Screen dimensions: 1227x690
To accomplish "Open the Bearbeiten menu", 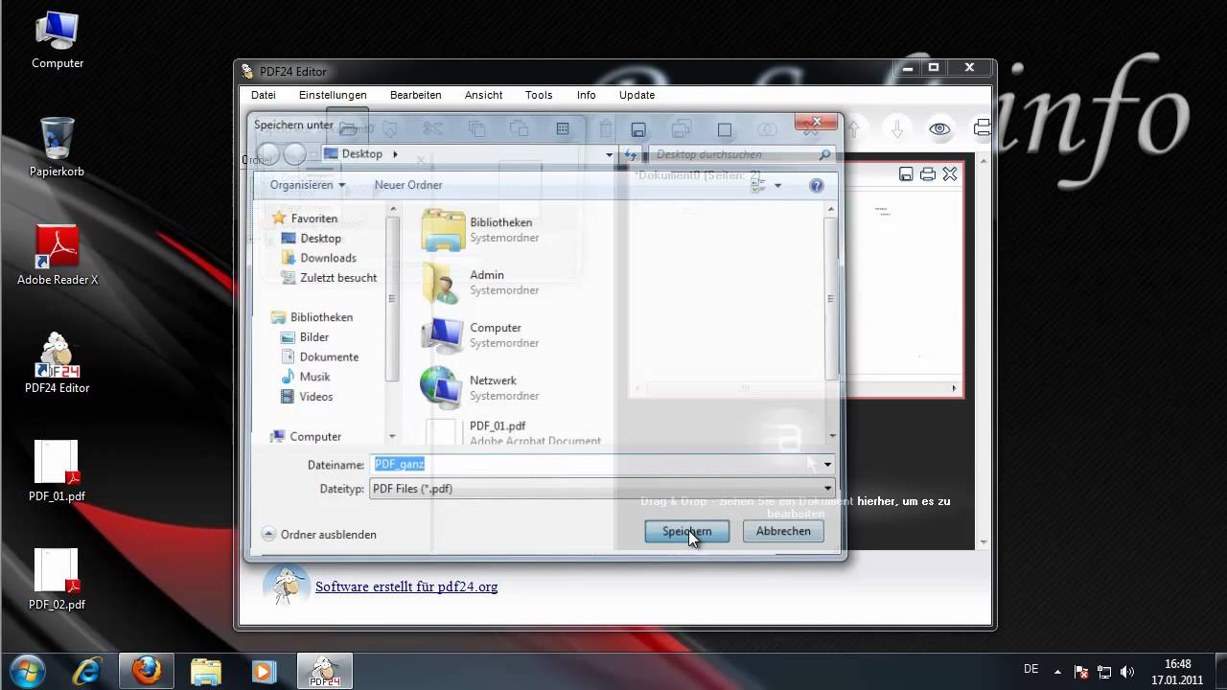I will (415, 95).
